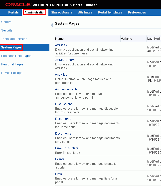Switch to the Shared Assets tab

point(62,12)
